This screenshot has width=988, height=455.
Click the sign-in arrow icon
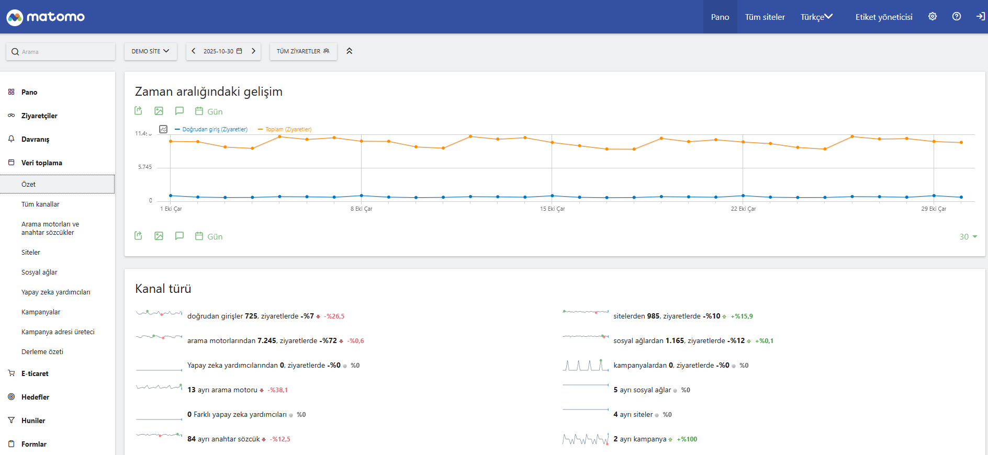coord(980,17)
